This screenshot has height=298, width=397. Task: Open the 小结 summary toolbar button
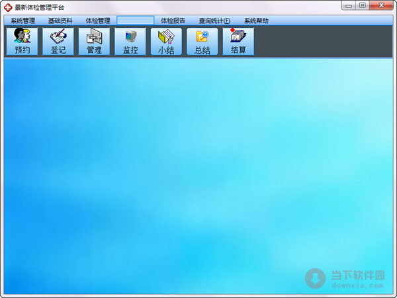click(x=166, y=41)
